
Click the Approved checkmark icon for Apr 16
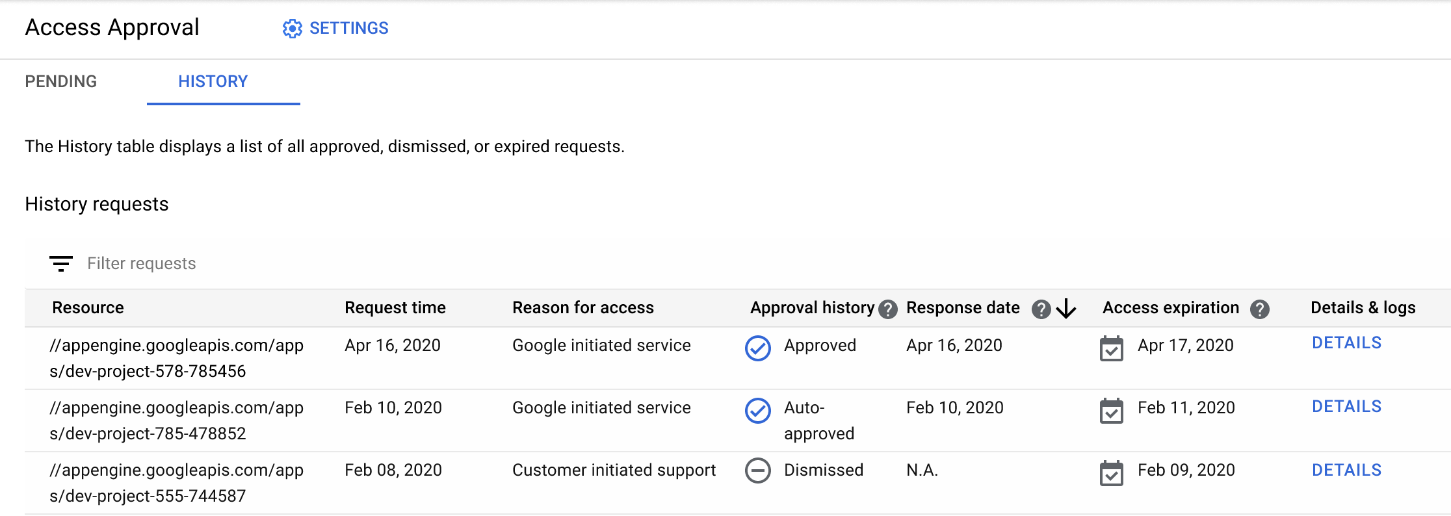(757, 348)
